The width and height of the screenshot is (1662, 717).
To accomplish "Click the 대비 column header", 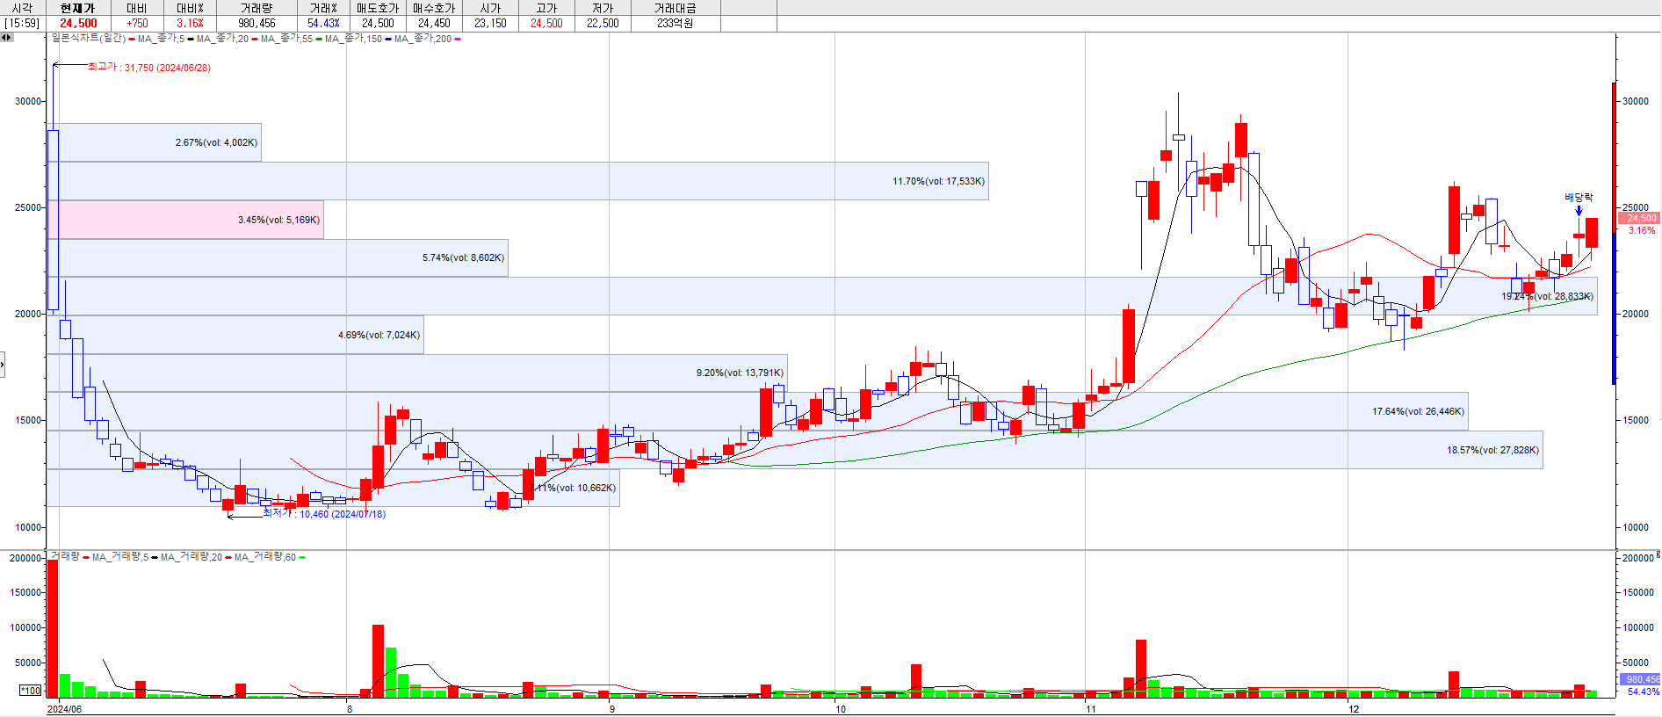I will (x=137, y=8).
